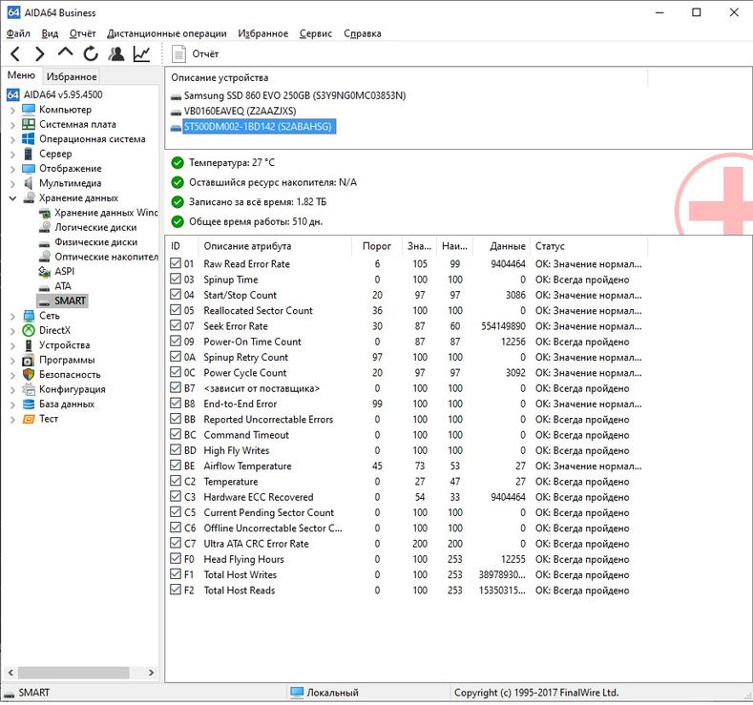Refresh the page with the circular arrow icon
753x705 pixels.
[91, 53]
